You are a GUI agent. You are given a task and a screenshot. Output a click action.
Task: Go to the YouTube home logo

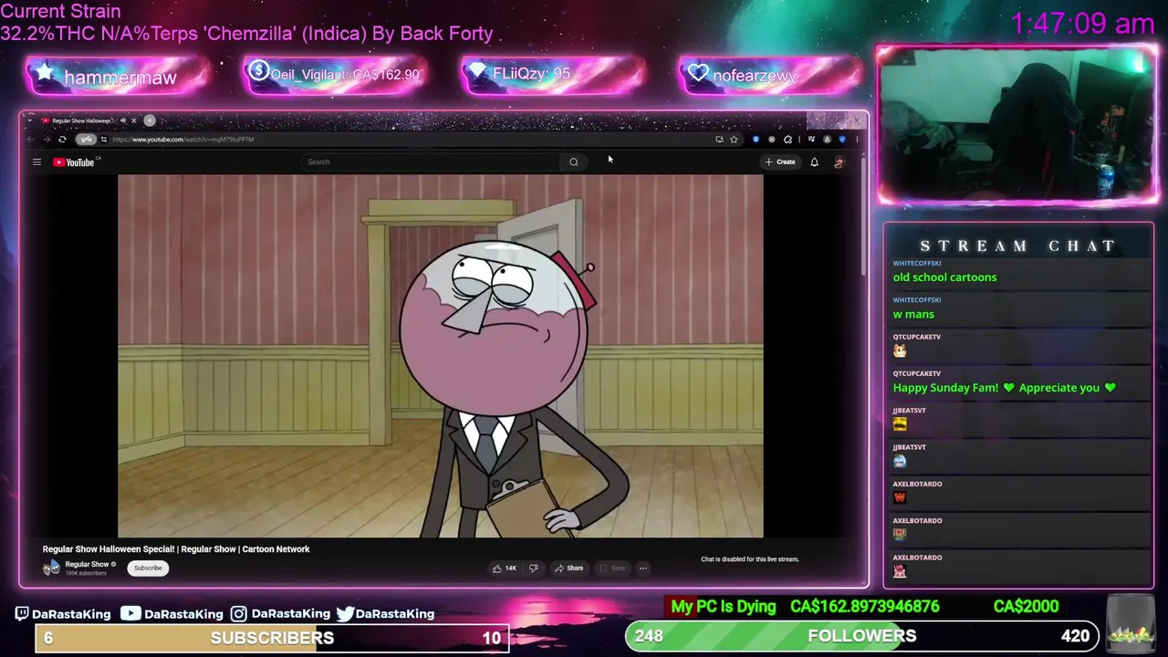point(75,162)
